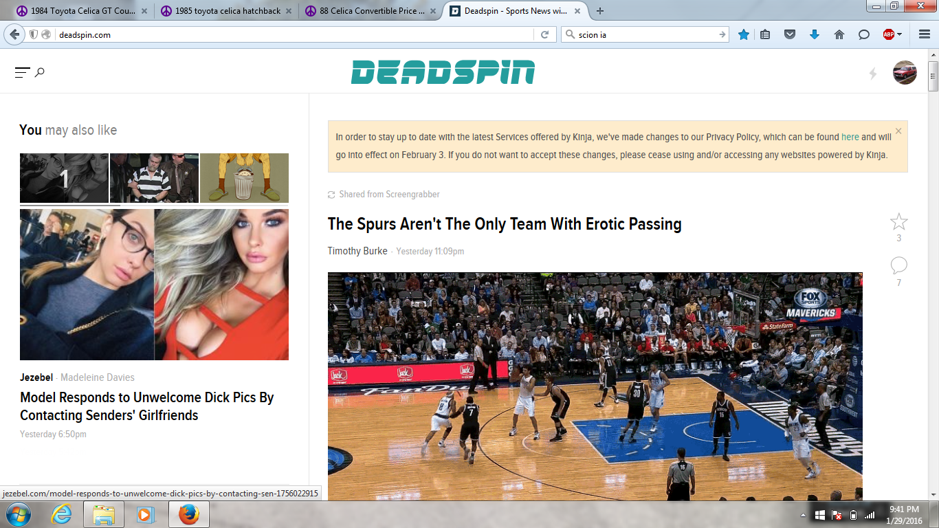Reload the page with the refresh icon
939x528 pixels.
(x=544, y=34)
